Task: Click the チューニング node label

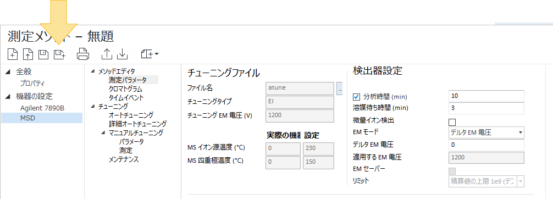Action: pyautogui.click(x=113, y=106)
